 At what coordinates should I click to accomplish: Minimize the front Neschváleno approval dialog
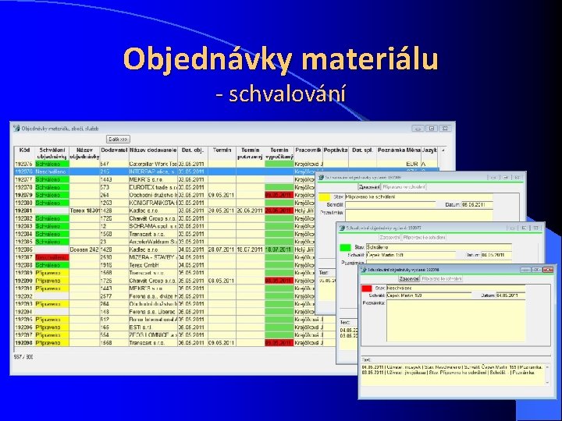pyautogui.click(x=525, y=270)
